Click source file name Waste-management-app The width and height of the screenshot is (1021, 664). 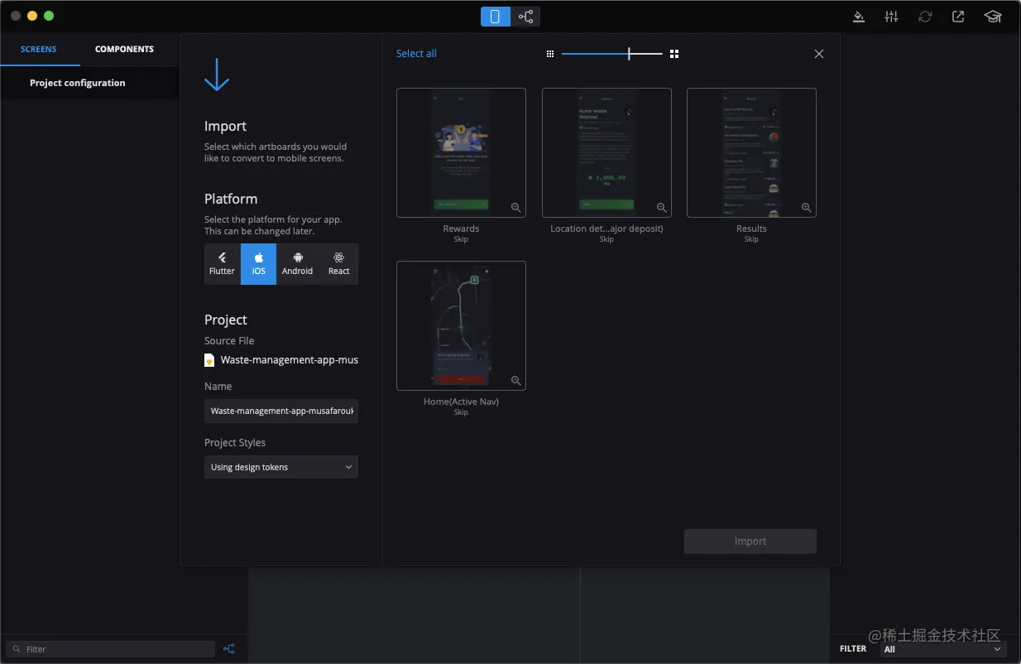pyautogui.click(x=290, y=360)
